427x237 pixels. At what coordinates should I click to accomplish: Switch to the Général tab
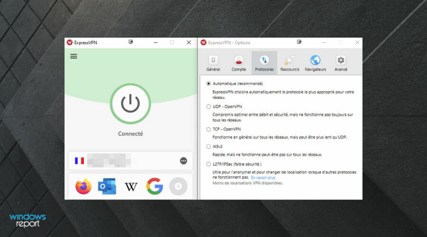(213, 63)
